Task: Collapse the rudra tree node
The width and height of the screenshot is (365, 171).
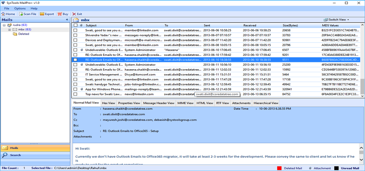Action: (x=4, y=25)
